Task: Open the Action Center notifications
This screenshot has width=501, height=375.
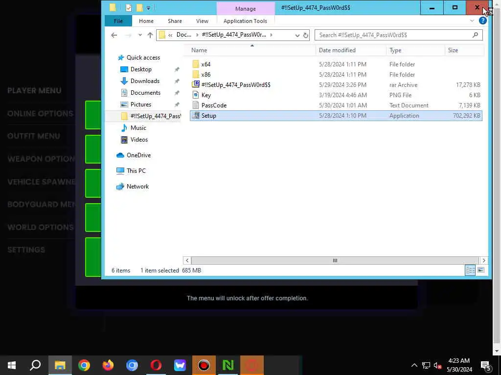Action: click(x=486, y=365)
